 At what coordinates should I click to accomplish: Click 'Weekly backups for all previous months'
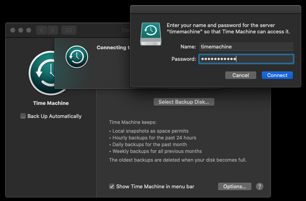(157, 151)
